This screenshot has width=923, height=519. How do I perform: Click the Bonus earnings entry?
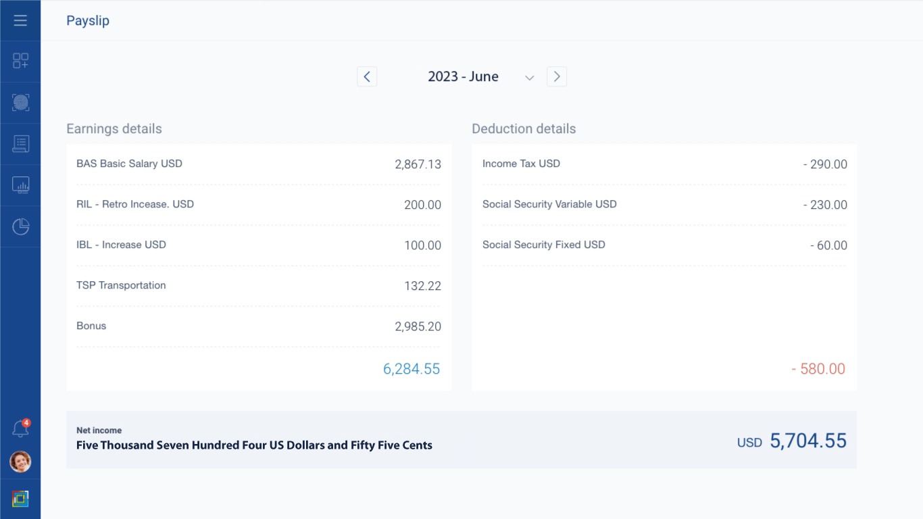(259, 326)
